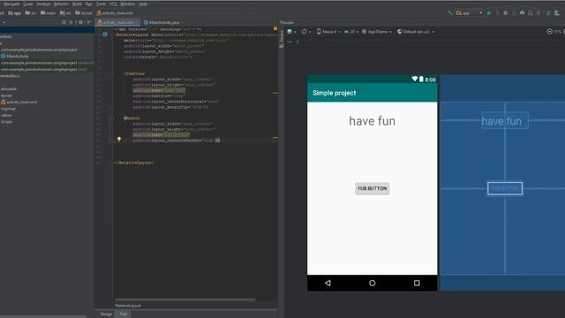The image size is (565, 318).
Task: Click the Sync Project with Gradle icon
Action: point(548,13)
